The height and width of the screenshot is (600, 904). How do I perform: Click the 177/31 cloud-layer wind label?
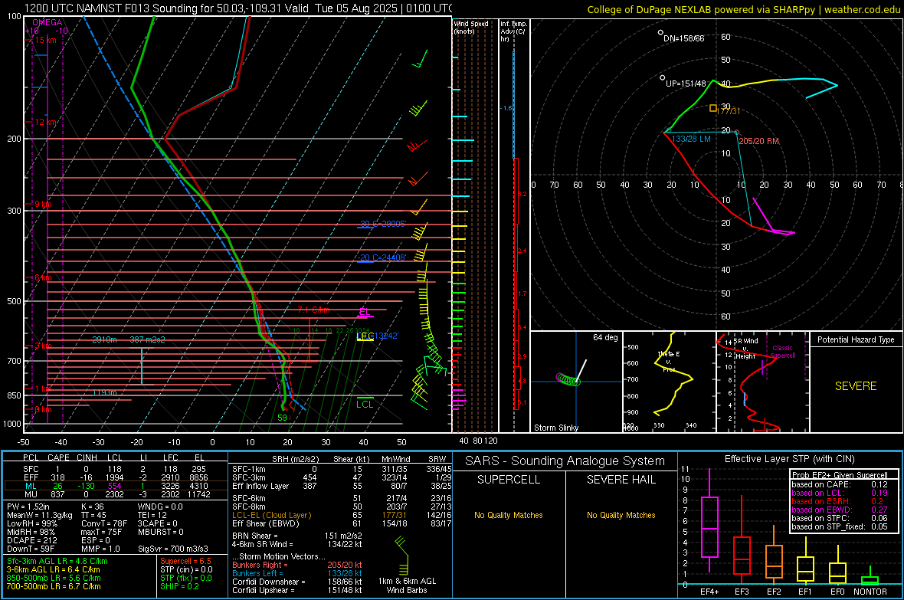729,111
